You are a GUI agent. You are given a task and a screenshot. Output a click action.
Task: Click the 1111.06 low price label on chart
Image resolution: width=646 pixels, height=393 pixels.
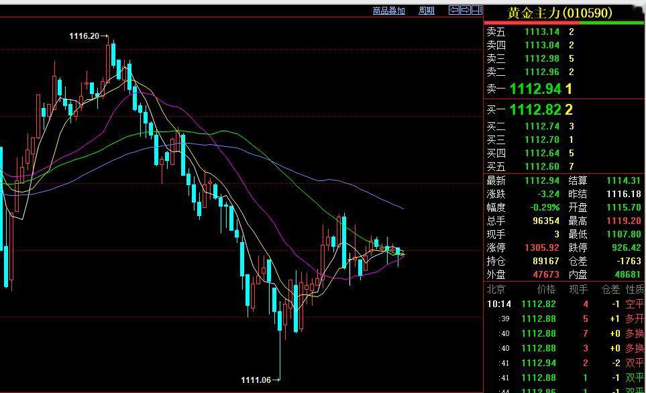[256, 380]
